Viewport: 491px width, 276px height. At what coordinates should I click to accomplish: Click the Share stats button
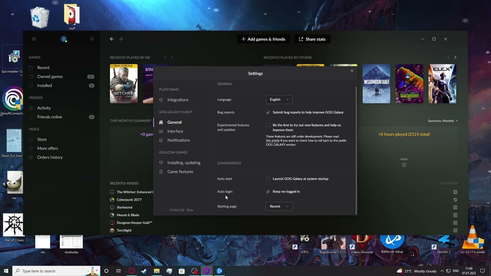tap(312, 39)
